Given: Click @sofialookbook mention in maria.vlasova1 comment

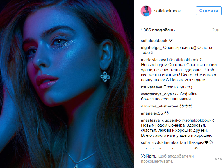Looking at the screenshot, I should click(x=184, y=60).
